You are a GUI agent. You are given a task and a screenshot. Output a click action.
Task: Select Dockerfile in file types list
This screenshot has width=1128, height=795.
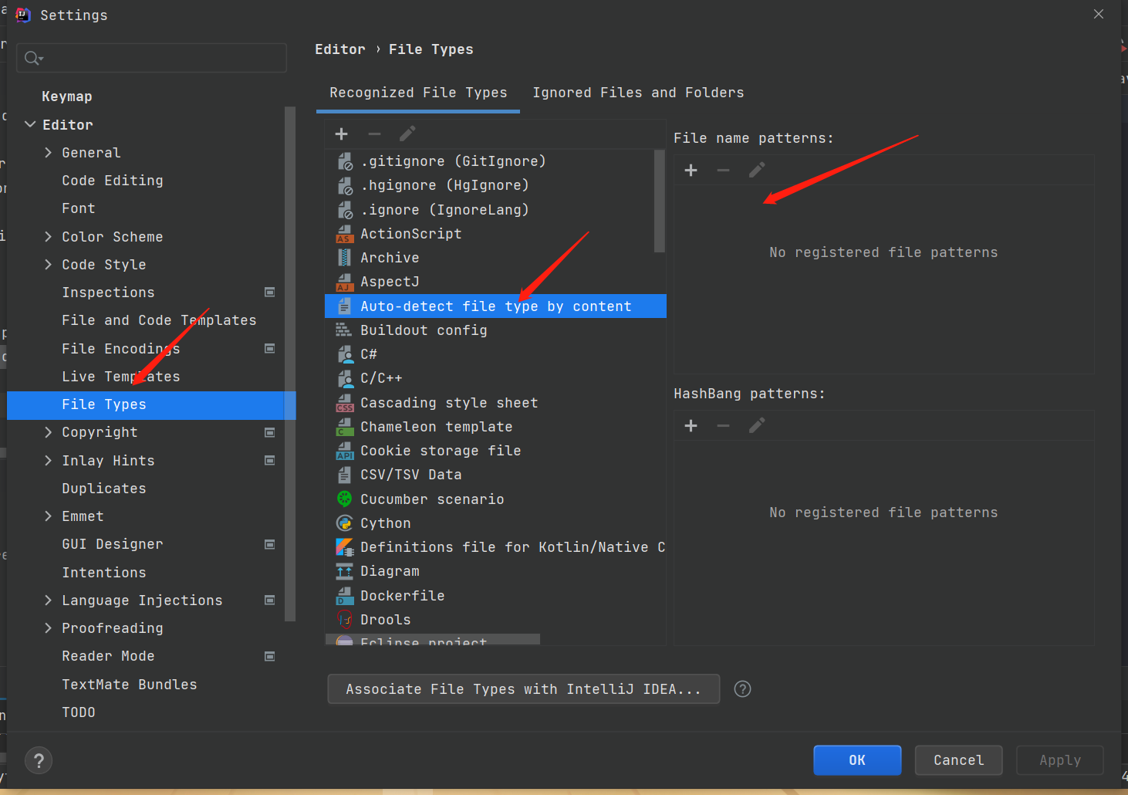[402, 596]
